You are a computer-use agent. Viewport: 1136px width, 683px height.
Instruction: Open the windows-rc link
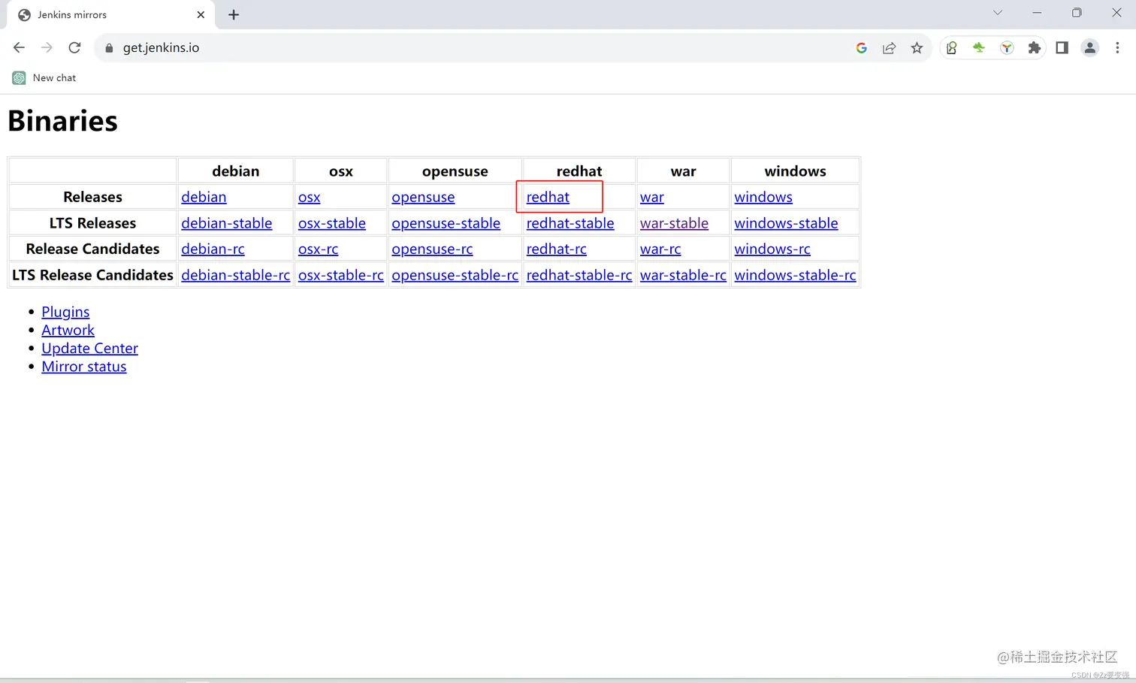(772, 249)
